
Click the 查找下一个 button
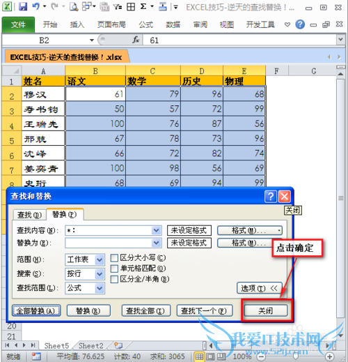point(205,311)
